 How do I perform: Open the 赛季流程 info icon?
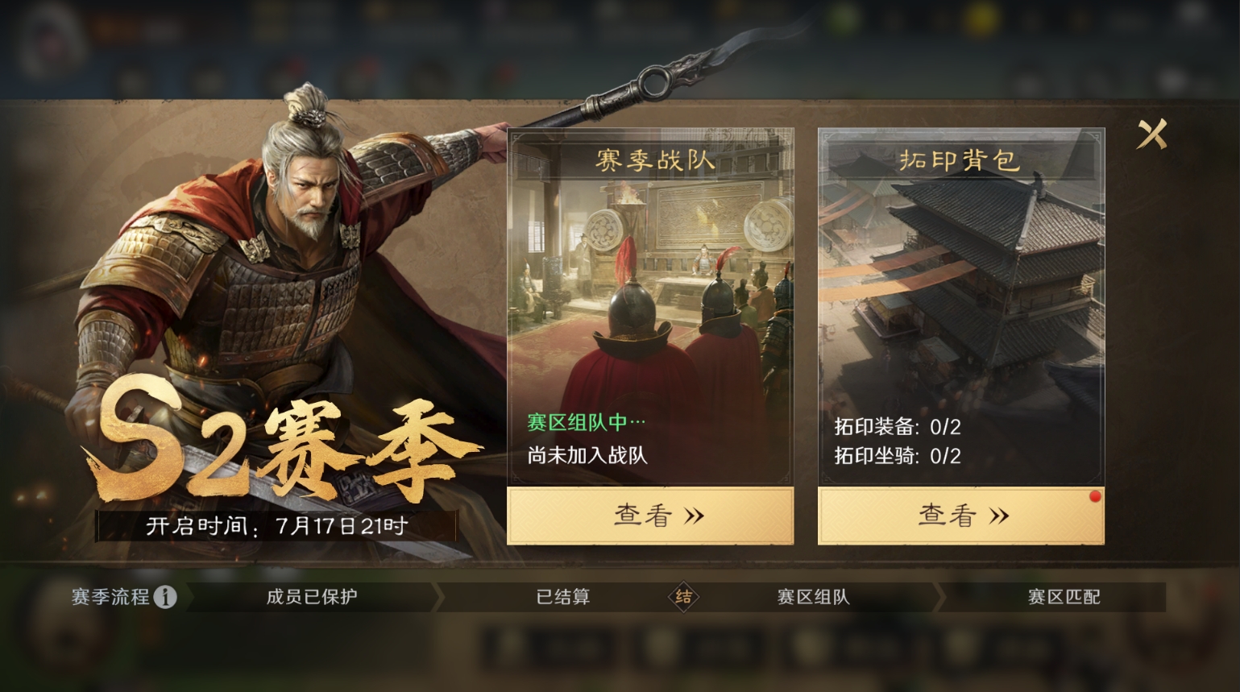165,597
